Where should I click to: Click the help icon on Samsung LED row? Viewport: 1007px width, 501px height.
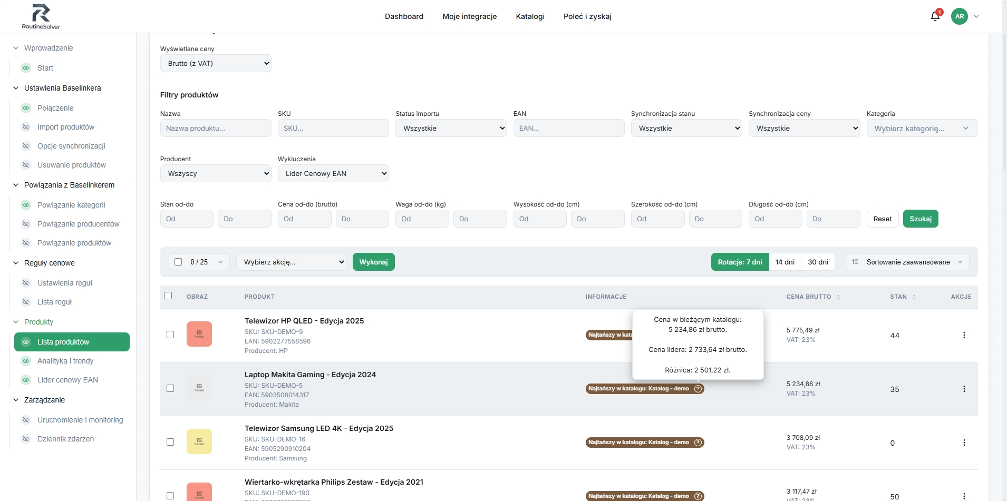coord(698,443)
